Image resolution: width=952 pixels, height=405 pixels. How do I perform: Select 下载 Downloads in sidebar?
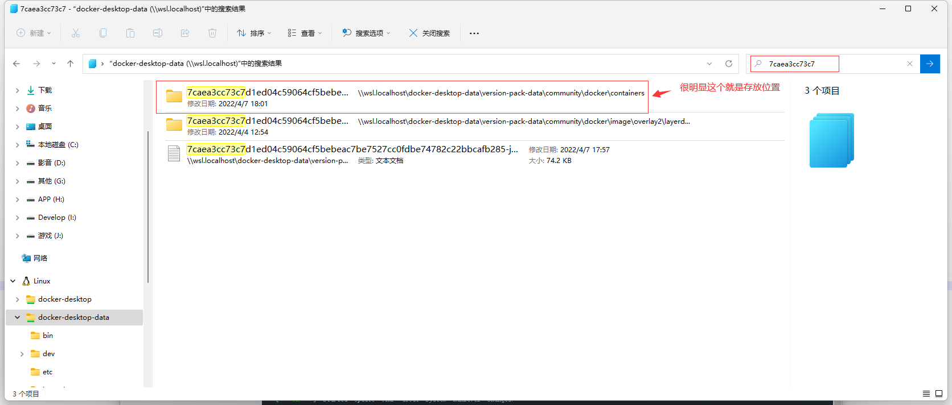(x=44, y=90)
